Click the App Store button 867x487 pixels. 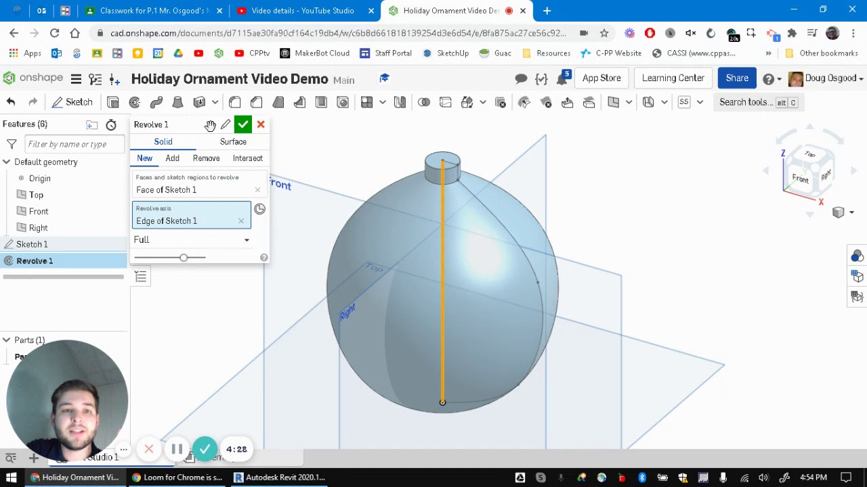pos(601,78)
